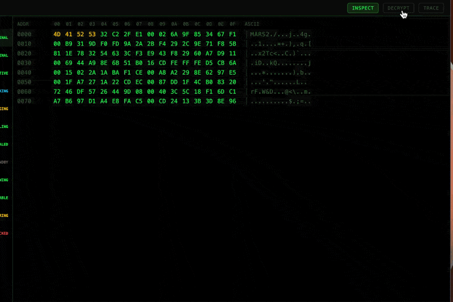Select address row 0020
The width and height of the screenshot is (453, 302).
24,53
